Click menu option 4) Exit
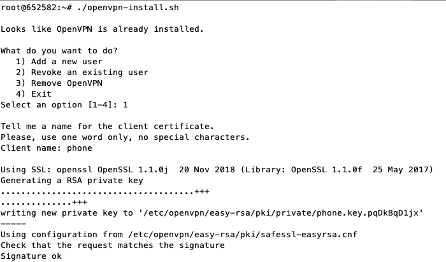This screenshot has height=262, width=446. tap(34, 93)
